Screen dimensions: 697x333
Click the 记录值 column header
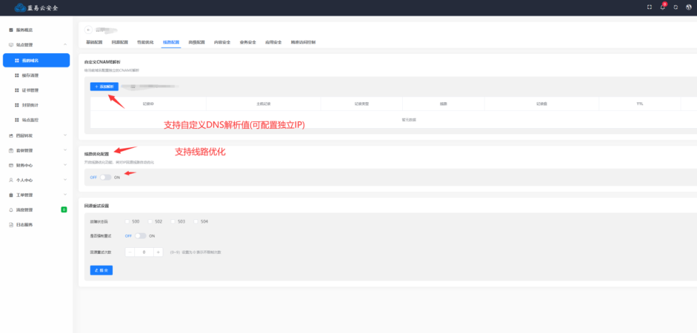[541, 104]
